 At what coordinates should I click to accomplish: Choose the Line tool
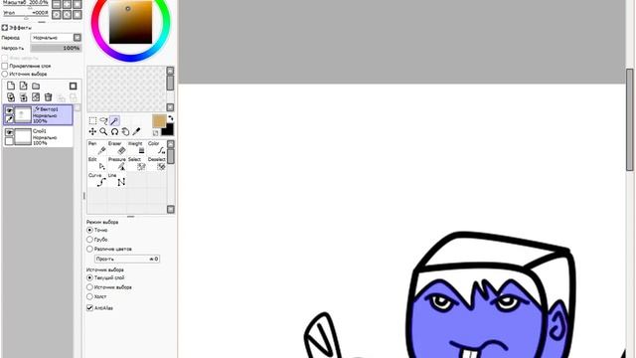(x=117, y=180)
